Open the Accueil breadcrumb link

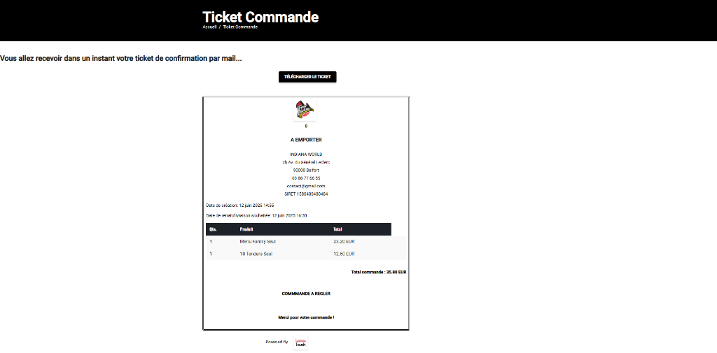(209, 27)
